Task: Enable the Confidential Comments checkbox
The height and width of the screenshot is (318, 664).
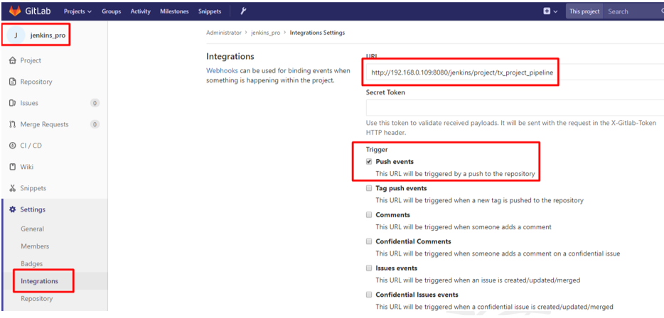Action: click(369, 241)
